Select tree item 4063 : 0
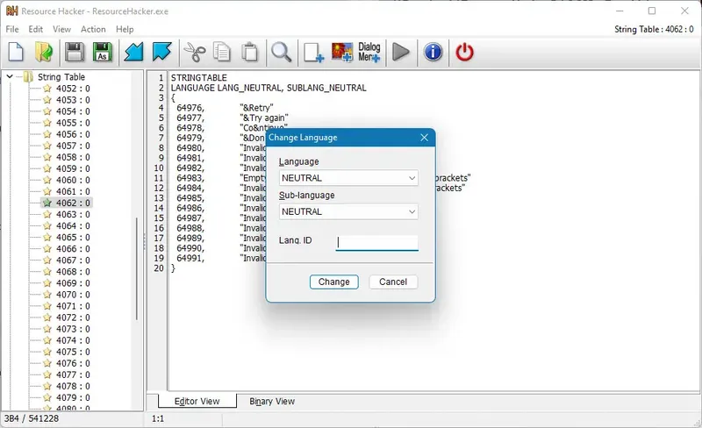Image resolution: width=702 pixels, height=428 pixels. [x=73, y=214]
